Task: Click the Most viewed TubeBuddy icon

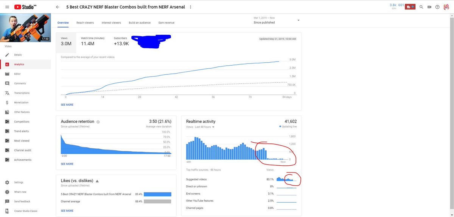Action: 7,141
